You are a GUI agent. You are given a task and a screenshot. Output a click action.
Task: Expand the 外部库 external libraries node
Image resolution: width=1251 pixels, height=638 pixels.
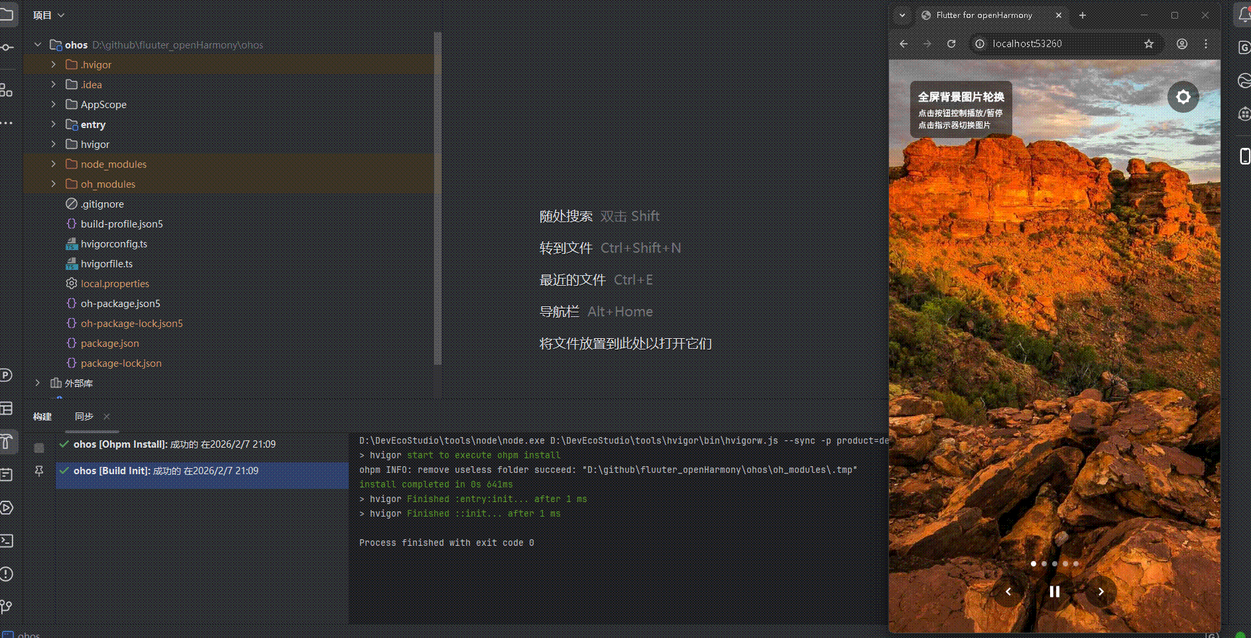coord(38,383)
